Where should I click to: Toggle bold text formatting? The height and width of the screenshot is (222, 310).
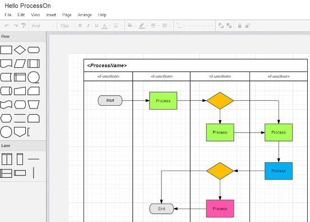(80, 26)
